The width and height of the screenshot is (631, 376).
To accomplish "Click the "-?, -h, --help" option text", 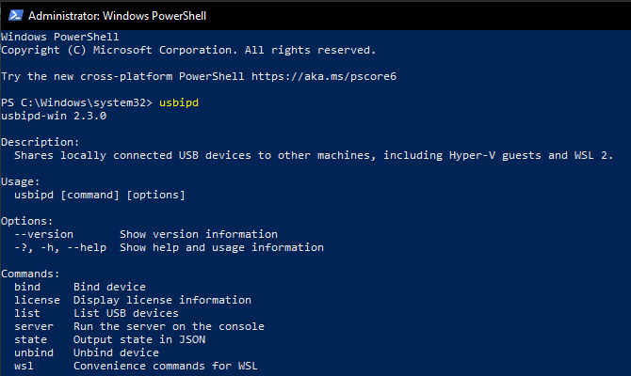I will pos(60,247).
